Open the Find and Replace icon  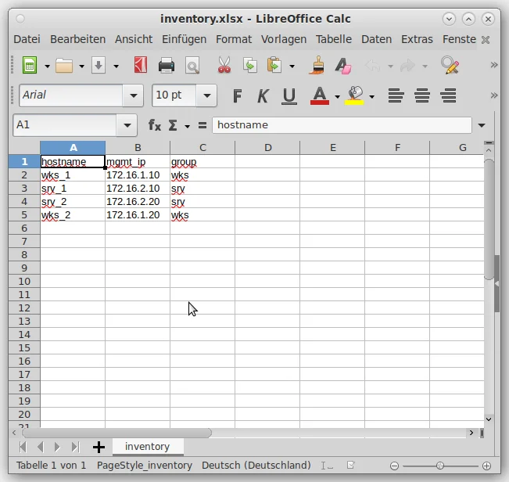click(450, 65)
